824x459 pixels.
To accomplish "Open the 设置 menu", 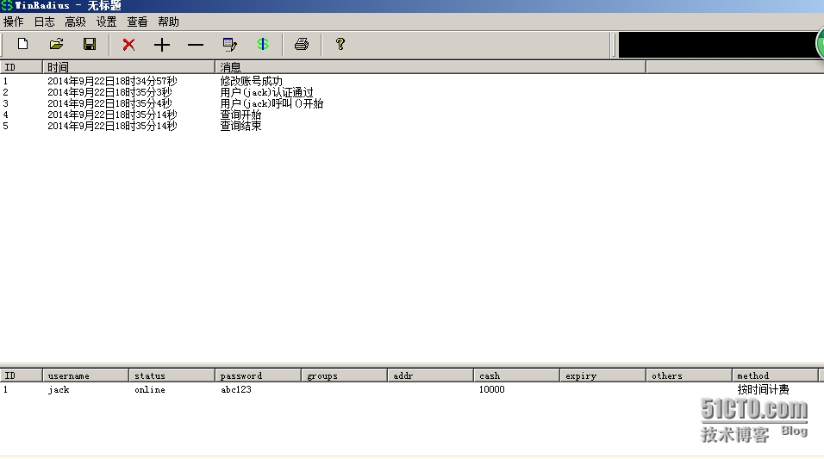I will pyautogui.click(x=106, y=22).
